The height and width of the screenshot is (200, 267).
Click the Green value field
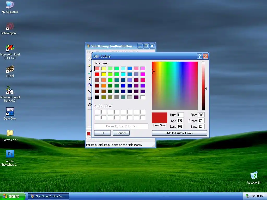pos(201,121)
